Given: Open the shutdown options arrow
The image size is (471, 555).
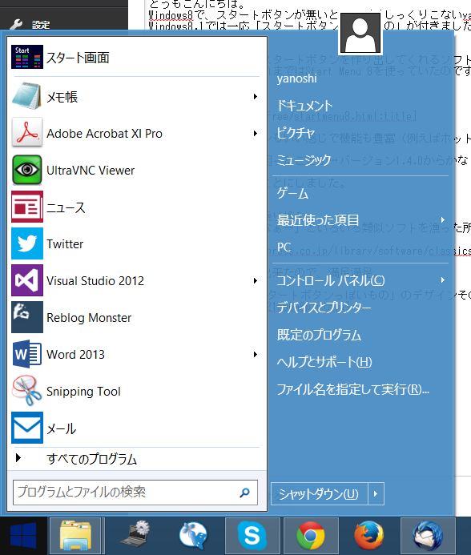Looking at the screenshot, I should [x=376, y=493].
